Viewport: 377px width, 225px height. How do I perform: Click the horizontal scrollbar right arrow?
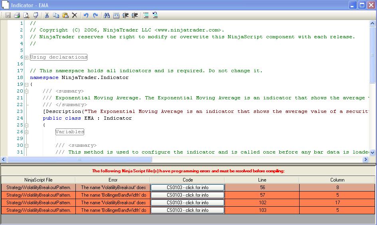point(365,160)
